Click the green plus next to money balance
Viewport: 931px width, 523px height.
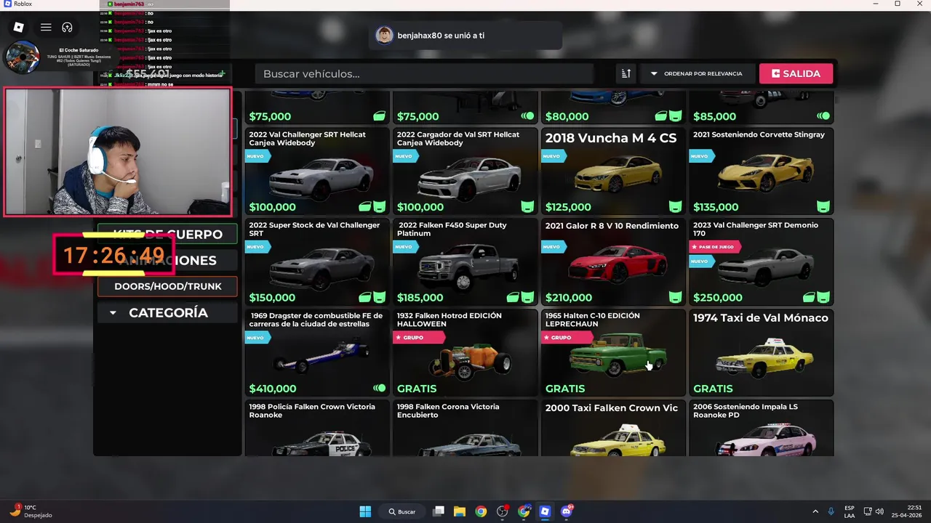point(222,73)
